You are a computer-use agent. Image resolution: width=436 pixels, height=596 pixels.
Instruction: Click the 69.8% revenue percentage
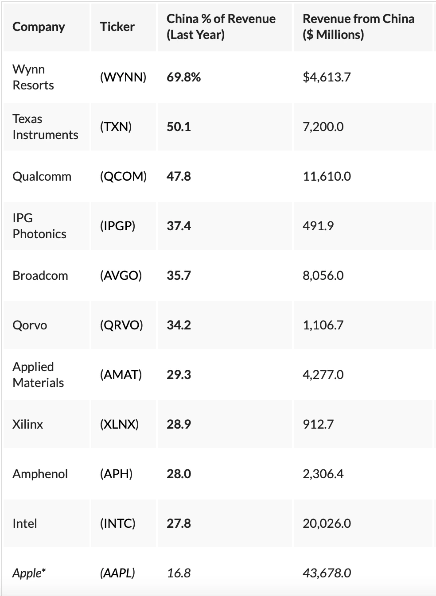(x=183, y=77)
